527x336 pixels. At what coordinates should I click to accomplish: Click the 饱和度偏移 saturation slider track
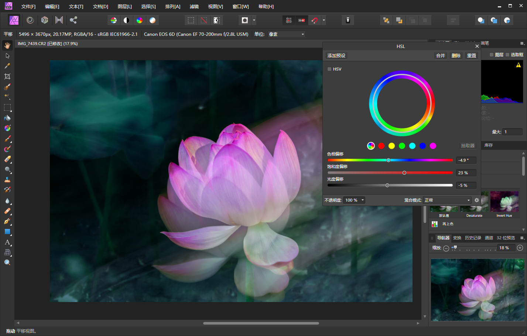[x=390, y=173]
